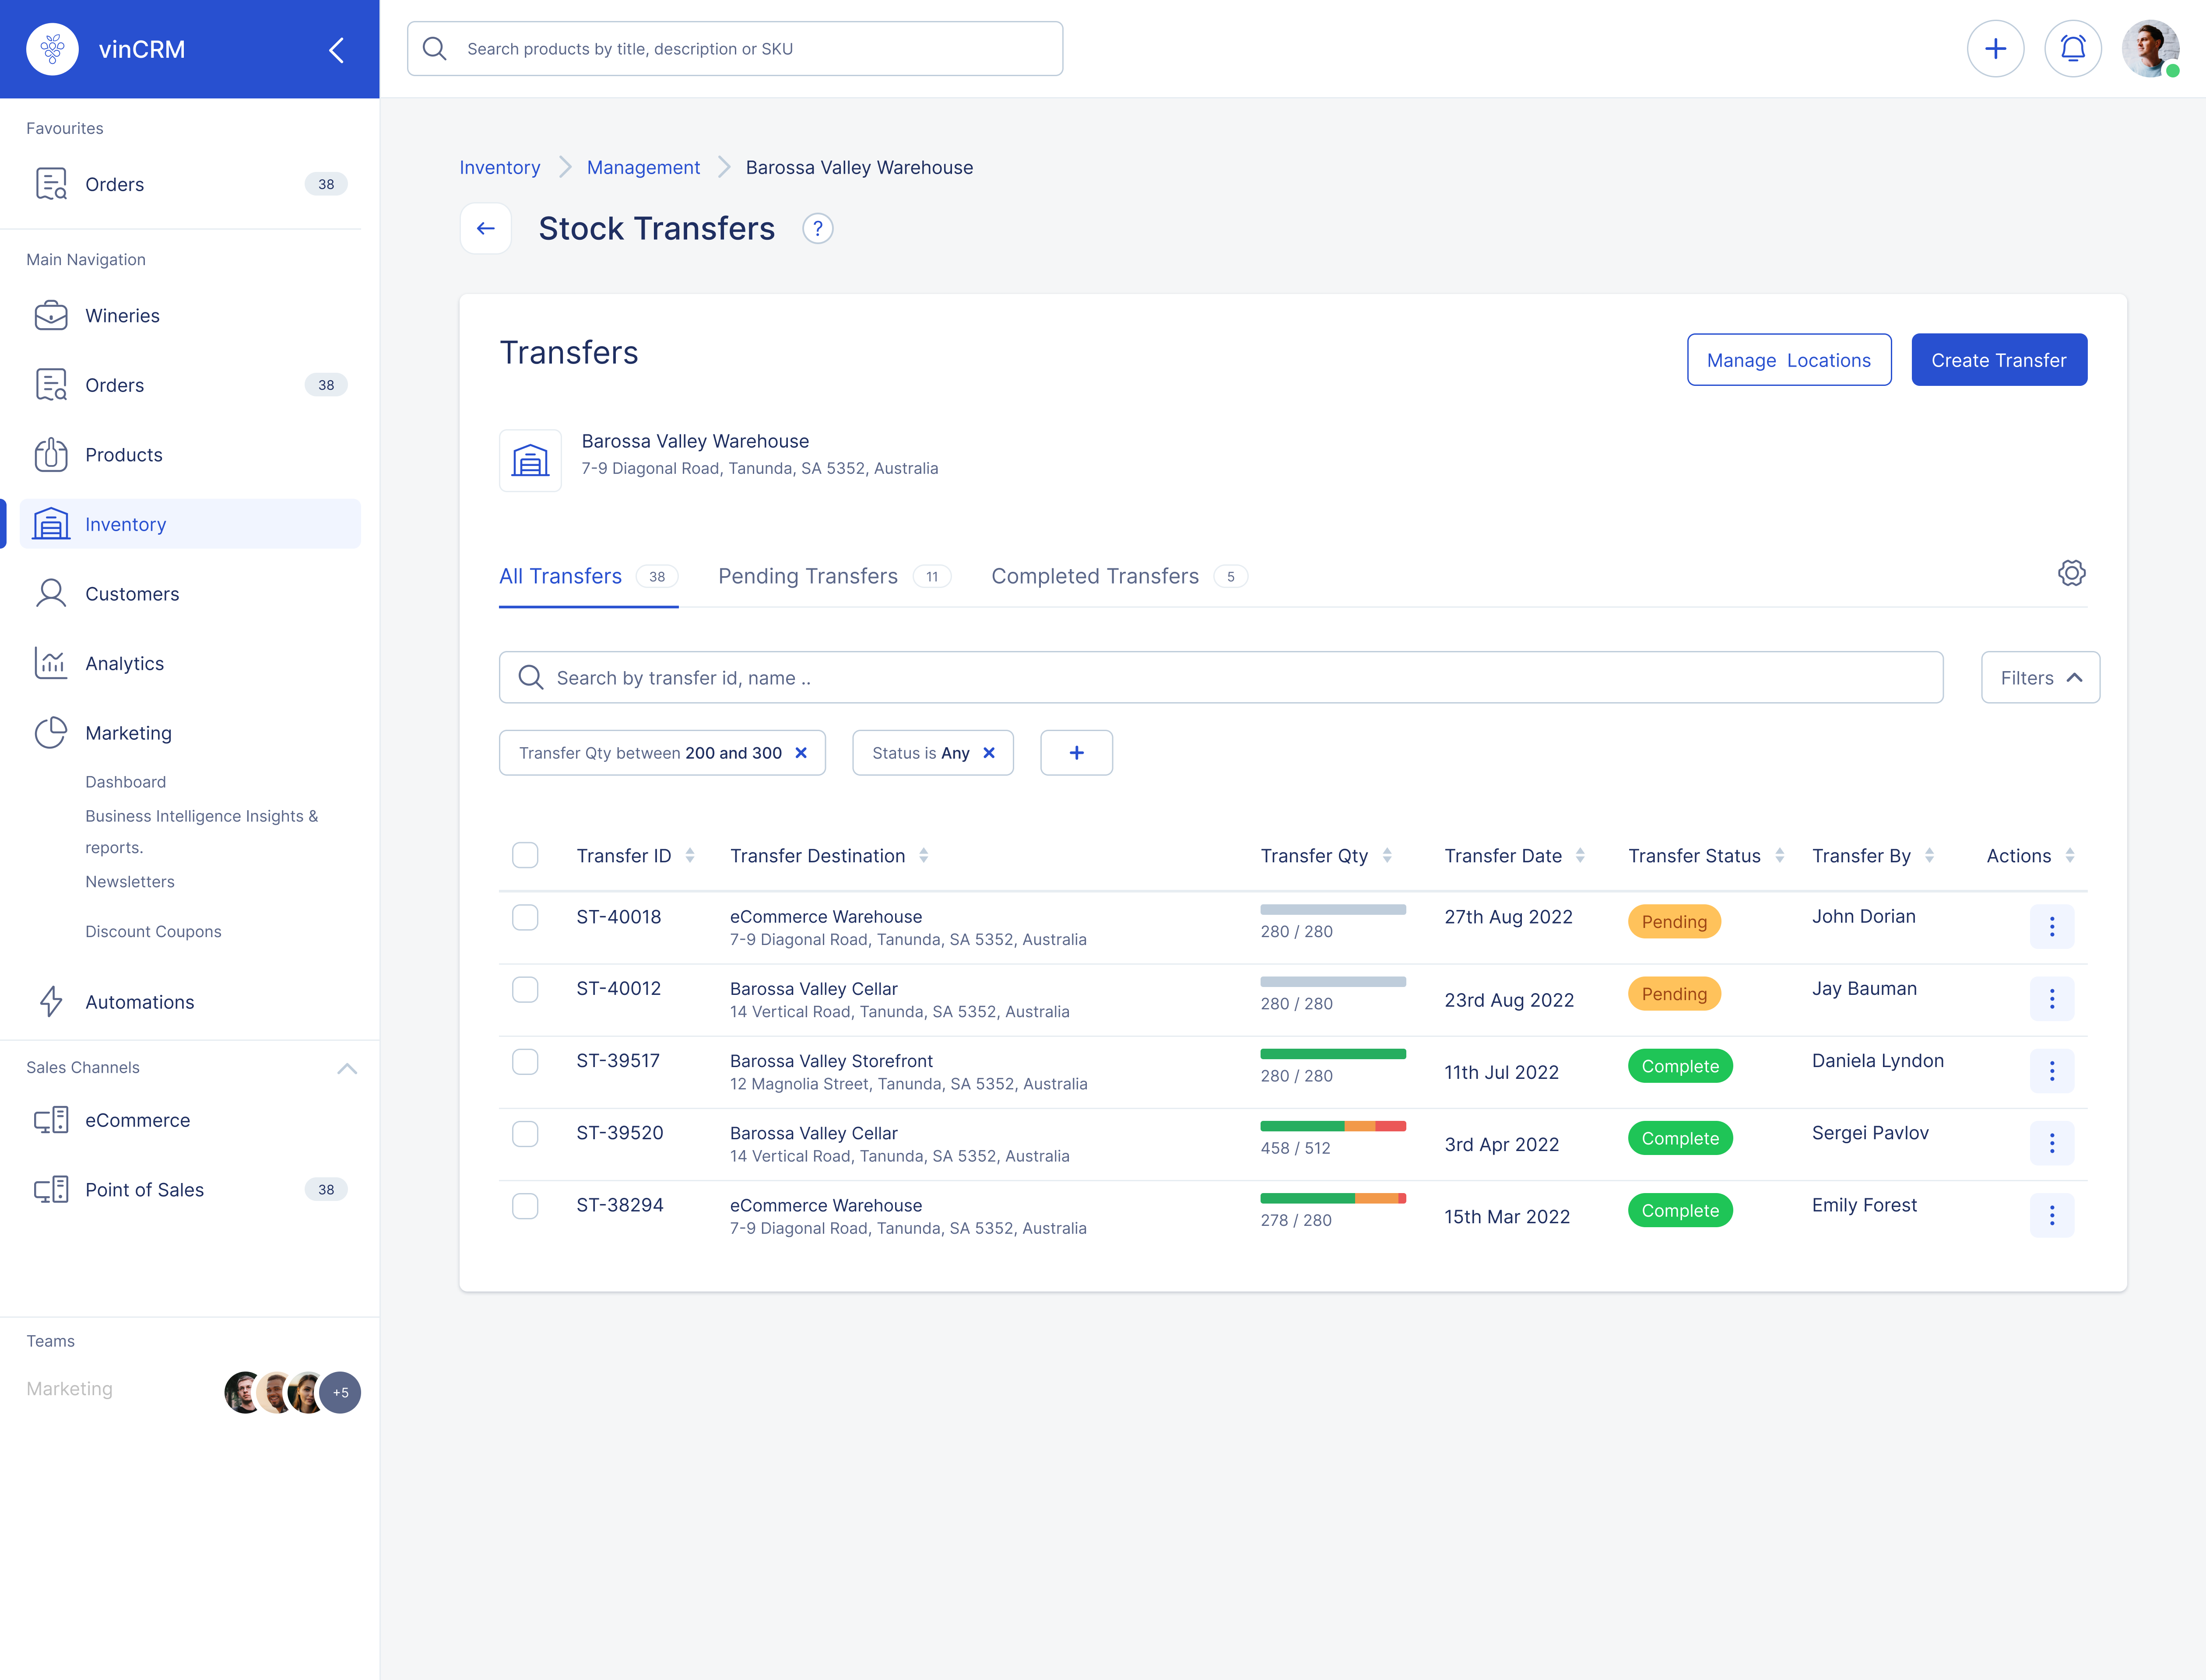The width and height of the screenshot is (2206, 1680).
Task: Click the vinCRM logo icon
Action: pyautogui.click(x=52, y=49)
